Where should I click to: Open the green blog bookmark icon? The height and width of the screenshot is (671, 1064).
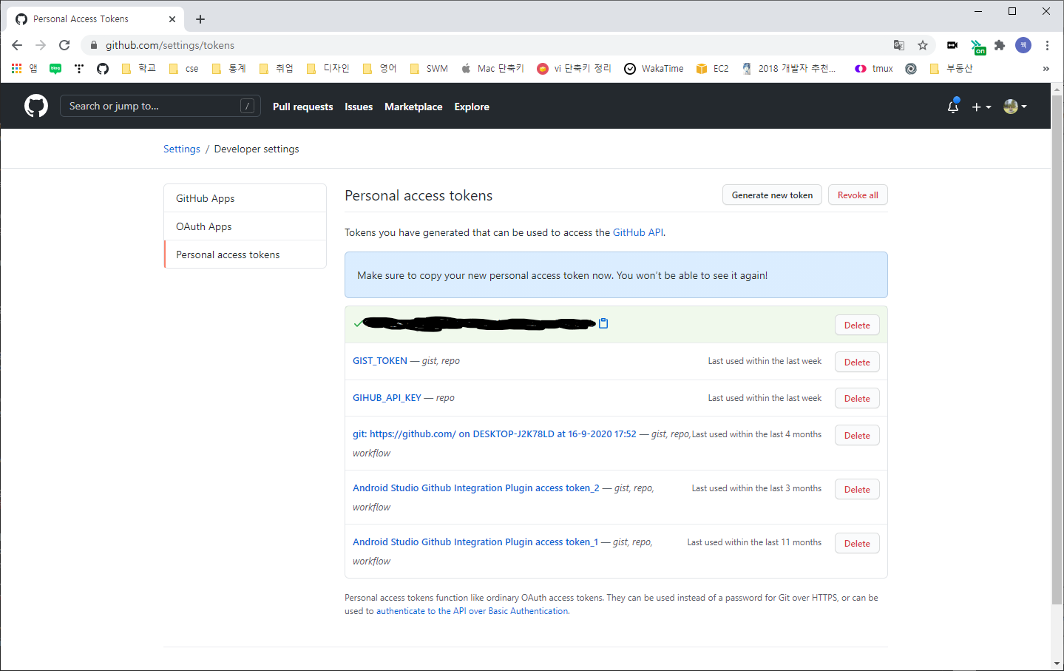click(55, 68)
